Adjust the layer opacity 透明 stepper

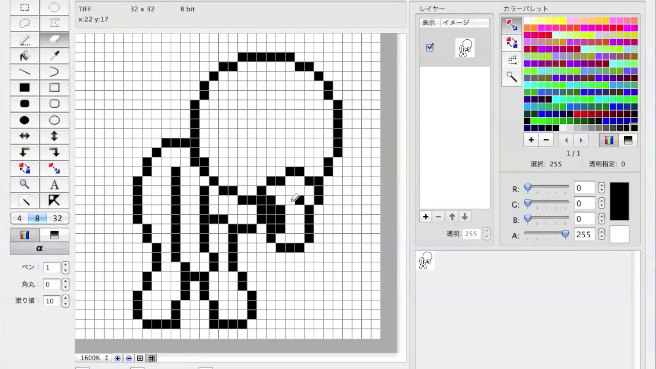pos(486,234)
